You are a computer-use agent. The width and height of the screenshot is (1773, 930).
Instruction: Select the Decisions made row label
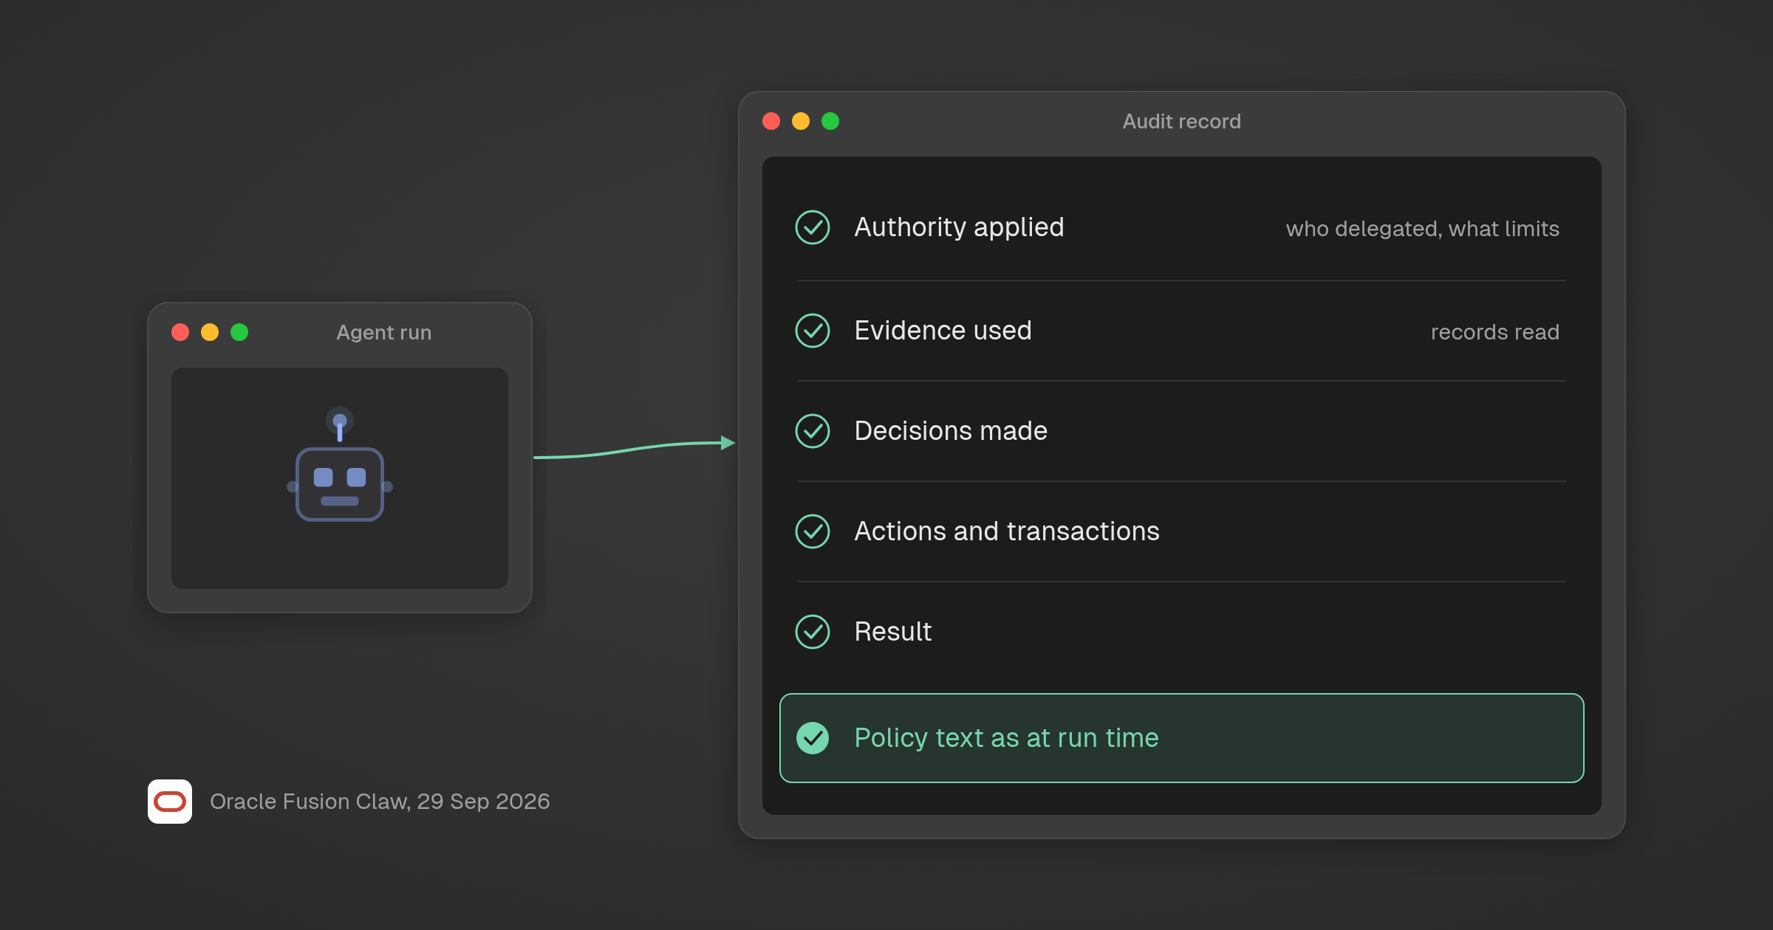point(951,431)
